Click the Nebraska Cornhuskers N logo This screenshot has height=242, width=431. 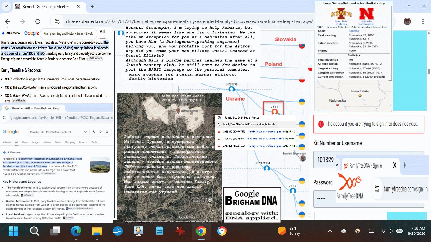coord(366,14)
